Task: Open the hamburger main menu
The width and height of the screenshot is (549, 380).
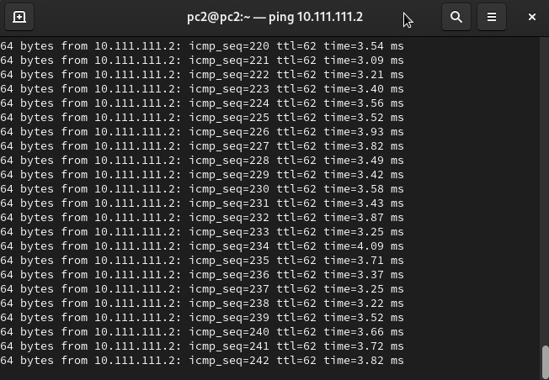Action: [492, 17]
